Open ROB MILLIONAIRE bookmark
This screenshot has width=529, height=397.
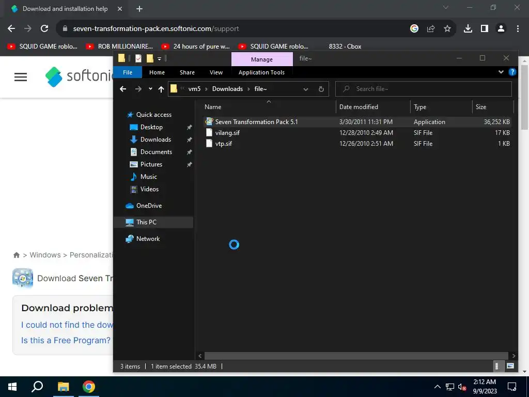point(119,47)
